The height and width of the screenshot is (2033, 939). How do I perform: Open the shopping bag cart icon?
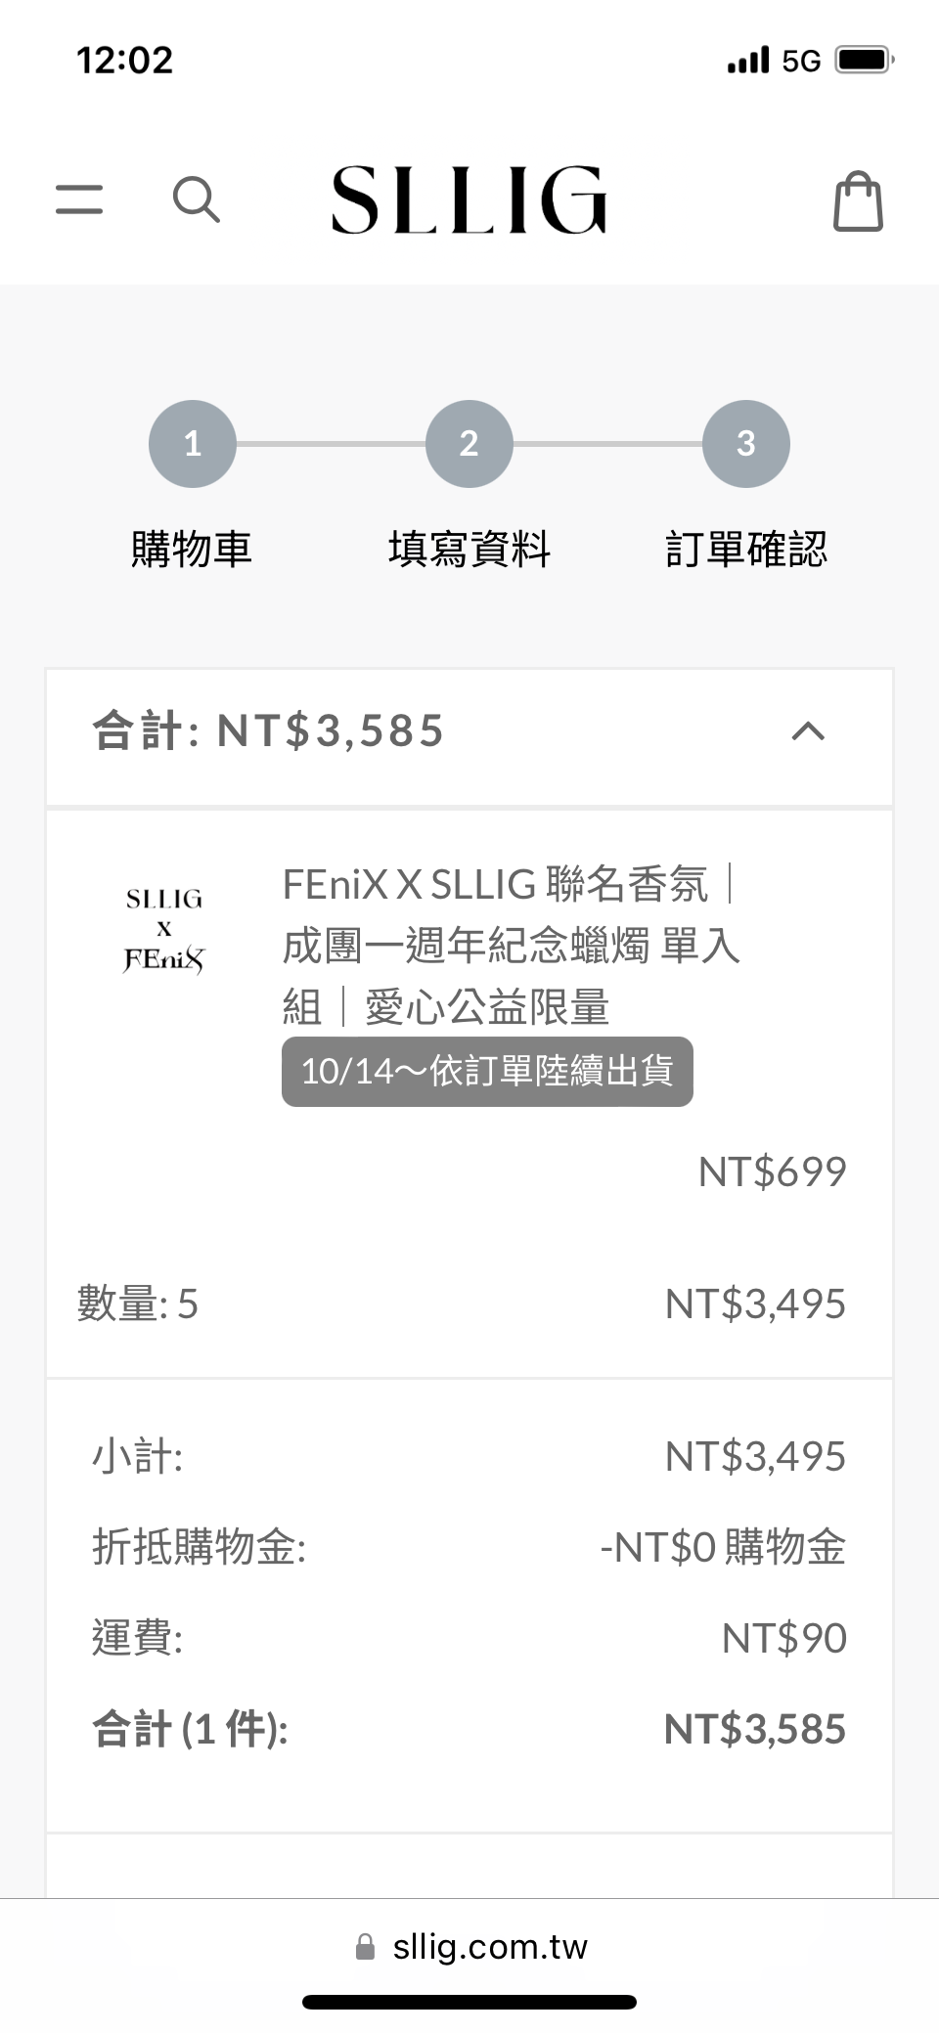[858, 201]
